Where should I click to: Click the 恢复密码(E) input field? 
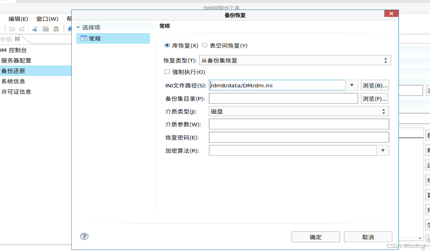pos(299,137)
